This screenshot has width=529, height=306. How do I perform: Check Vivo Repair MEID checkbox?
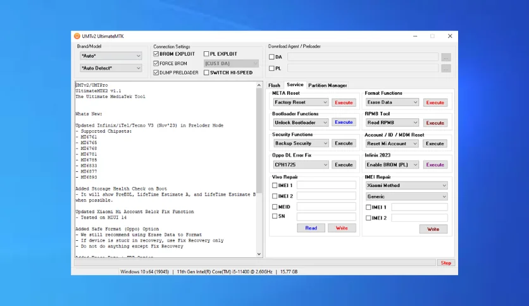pos(275,207)
